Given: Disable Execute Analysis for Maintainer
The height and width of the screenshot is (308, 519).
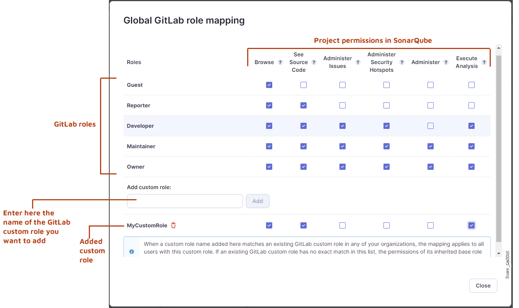Looking at the screenshot, I should coord(472,146).
